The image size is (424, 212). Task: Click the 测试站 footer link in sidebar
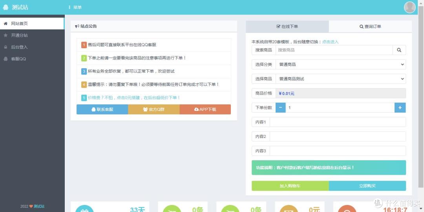(39, 207)
